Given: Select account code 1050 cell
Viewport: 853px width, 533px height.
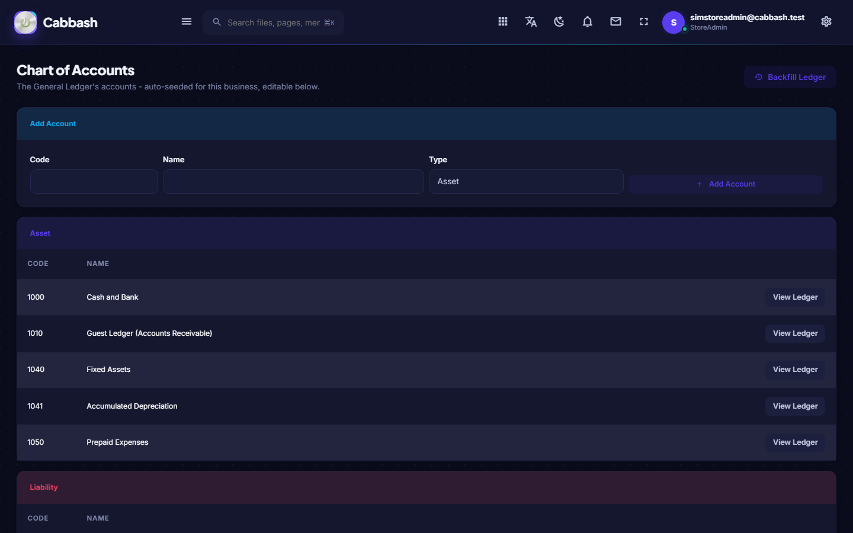Looking at the screenshot, I should [x=36, y=442].
